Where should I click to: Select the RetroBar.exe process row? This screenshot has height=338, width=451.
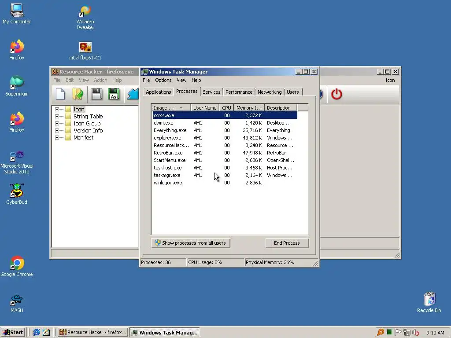point(225,153)
